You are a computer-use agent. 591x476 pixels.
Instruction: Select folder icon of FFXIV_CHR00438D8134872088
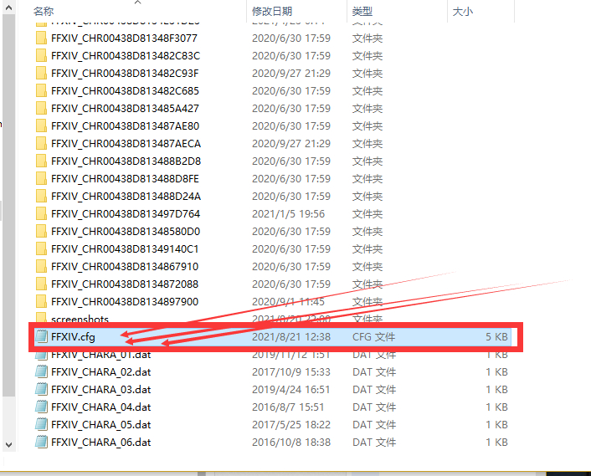[x=41, y=284]
